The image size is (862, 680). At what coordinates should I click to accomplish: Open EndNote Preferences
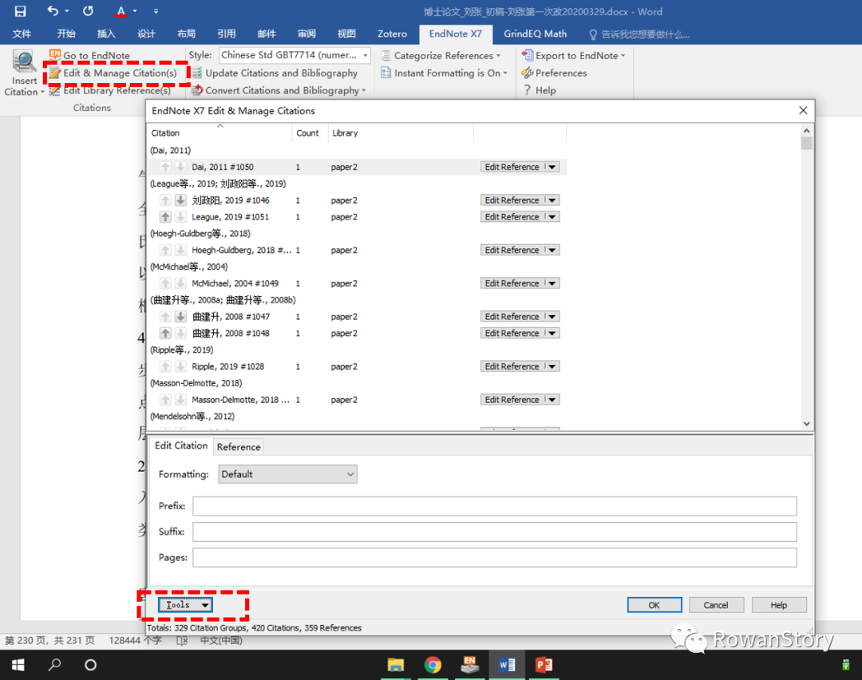tap(554, 73)
